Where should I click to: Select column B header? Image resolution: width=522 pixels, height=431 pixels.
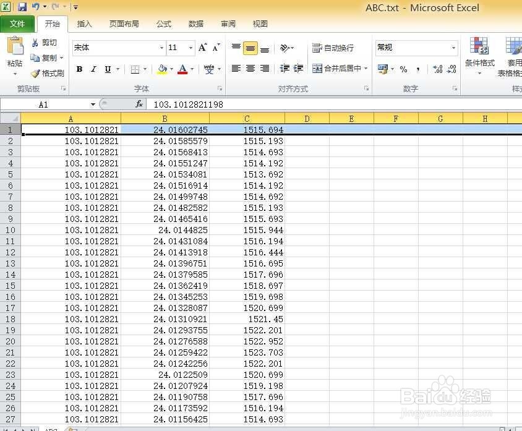165,119
